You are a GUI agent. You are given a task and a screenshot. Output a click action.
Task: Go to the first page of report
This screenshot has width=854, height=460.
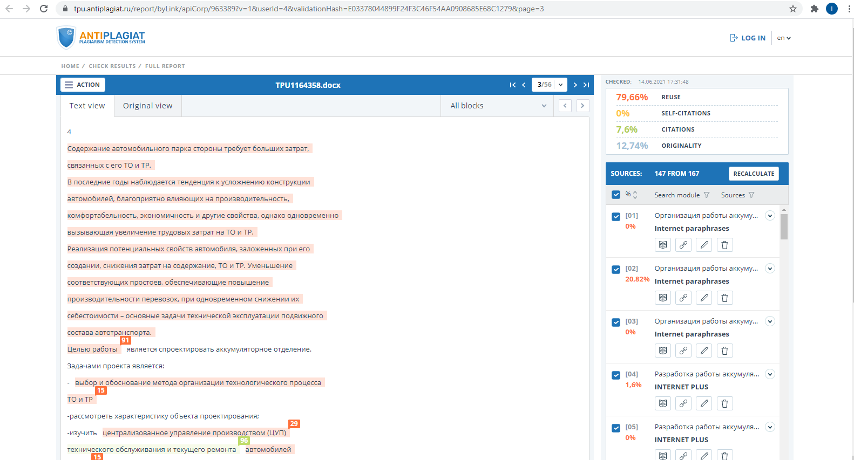point(512,85)
